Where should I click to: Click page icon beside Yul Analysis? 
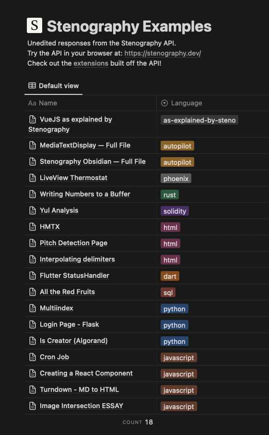click(x=33, y=211)
